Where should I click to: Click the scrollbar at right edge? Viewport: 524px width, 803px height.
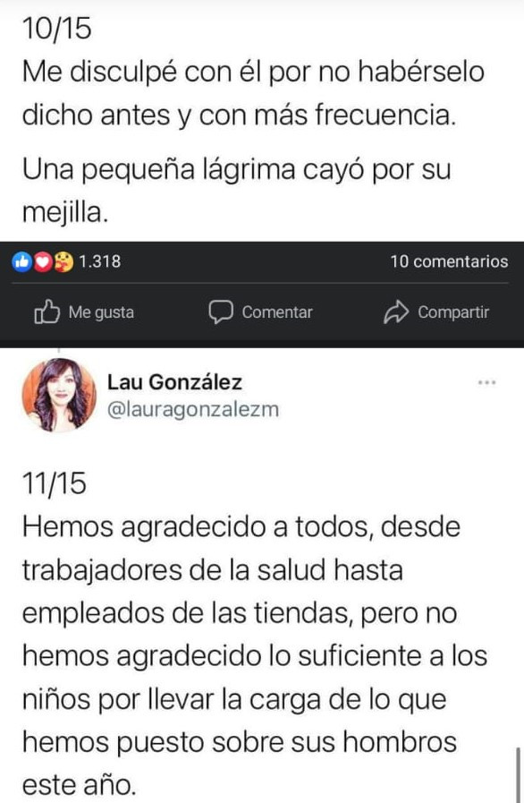(x=520, y=775)
